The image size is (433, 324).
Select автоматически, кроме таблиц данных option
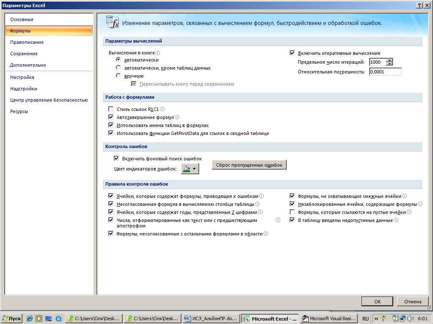pos(118,67)
